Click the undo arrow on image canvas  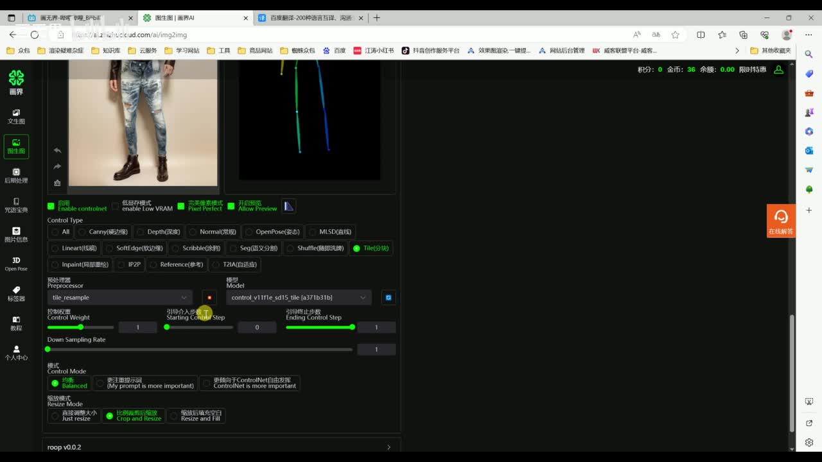pos(57,151)
